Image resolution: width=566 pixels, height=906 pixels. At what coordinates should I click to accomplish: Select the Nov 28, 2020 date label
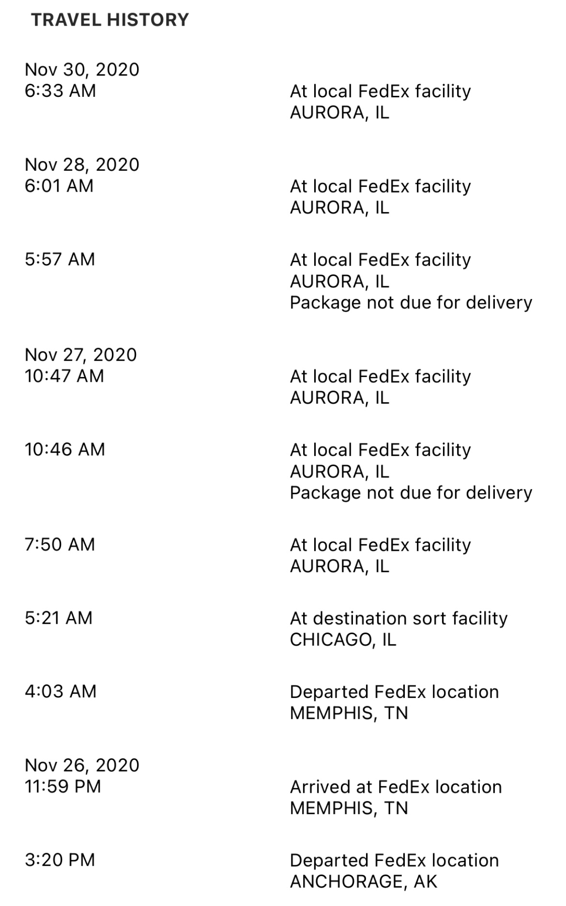[82, 165]
